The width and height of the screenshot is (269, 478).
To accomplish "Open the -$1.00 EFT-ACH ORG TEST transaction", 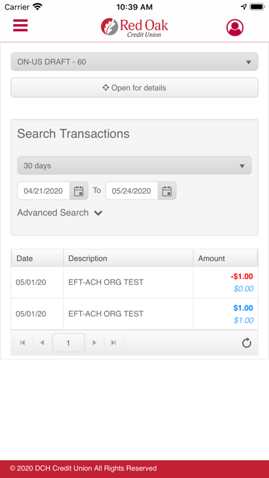I will 134,282.
